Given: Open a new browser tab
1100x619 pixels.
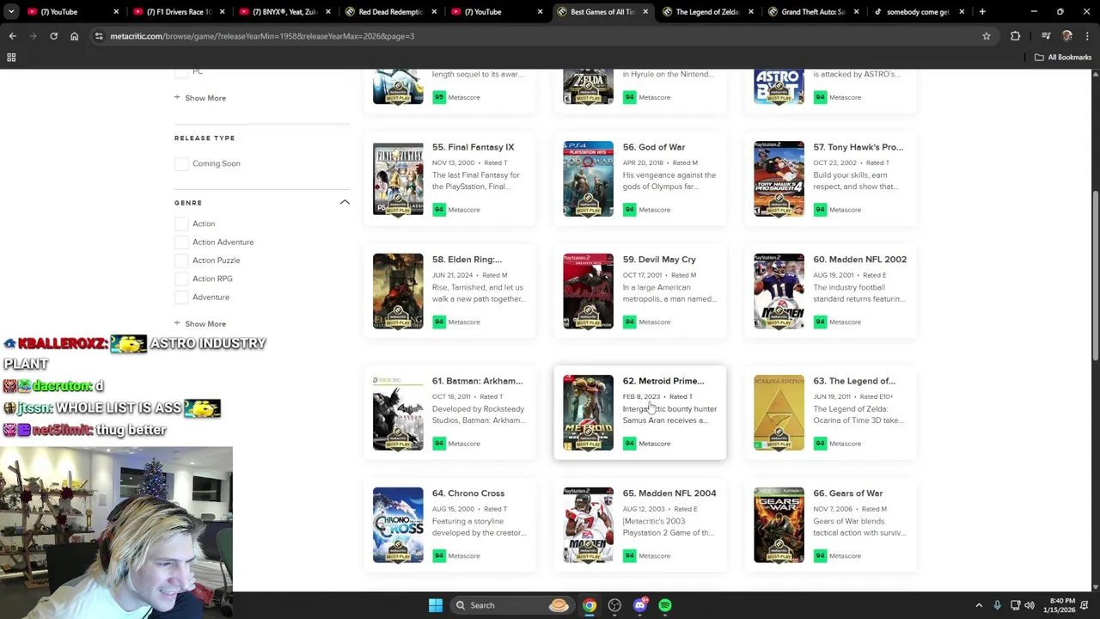Looking at the screenshot, I should (982, 12).
